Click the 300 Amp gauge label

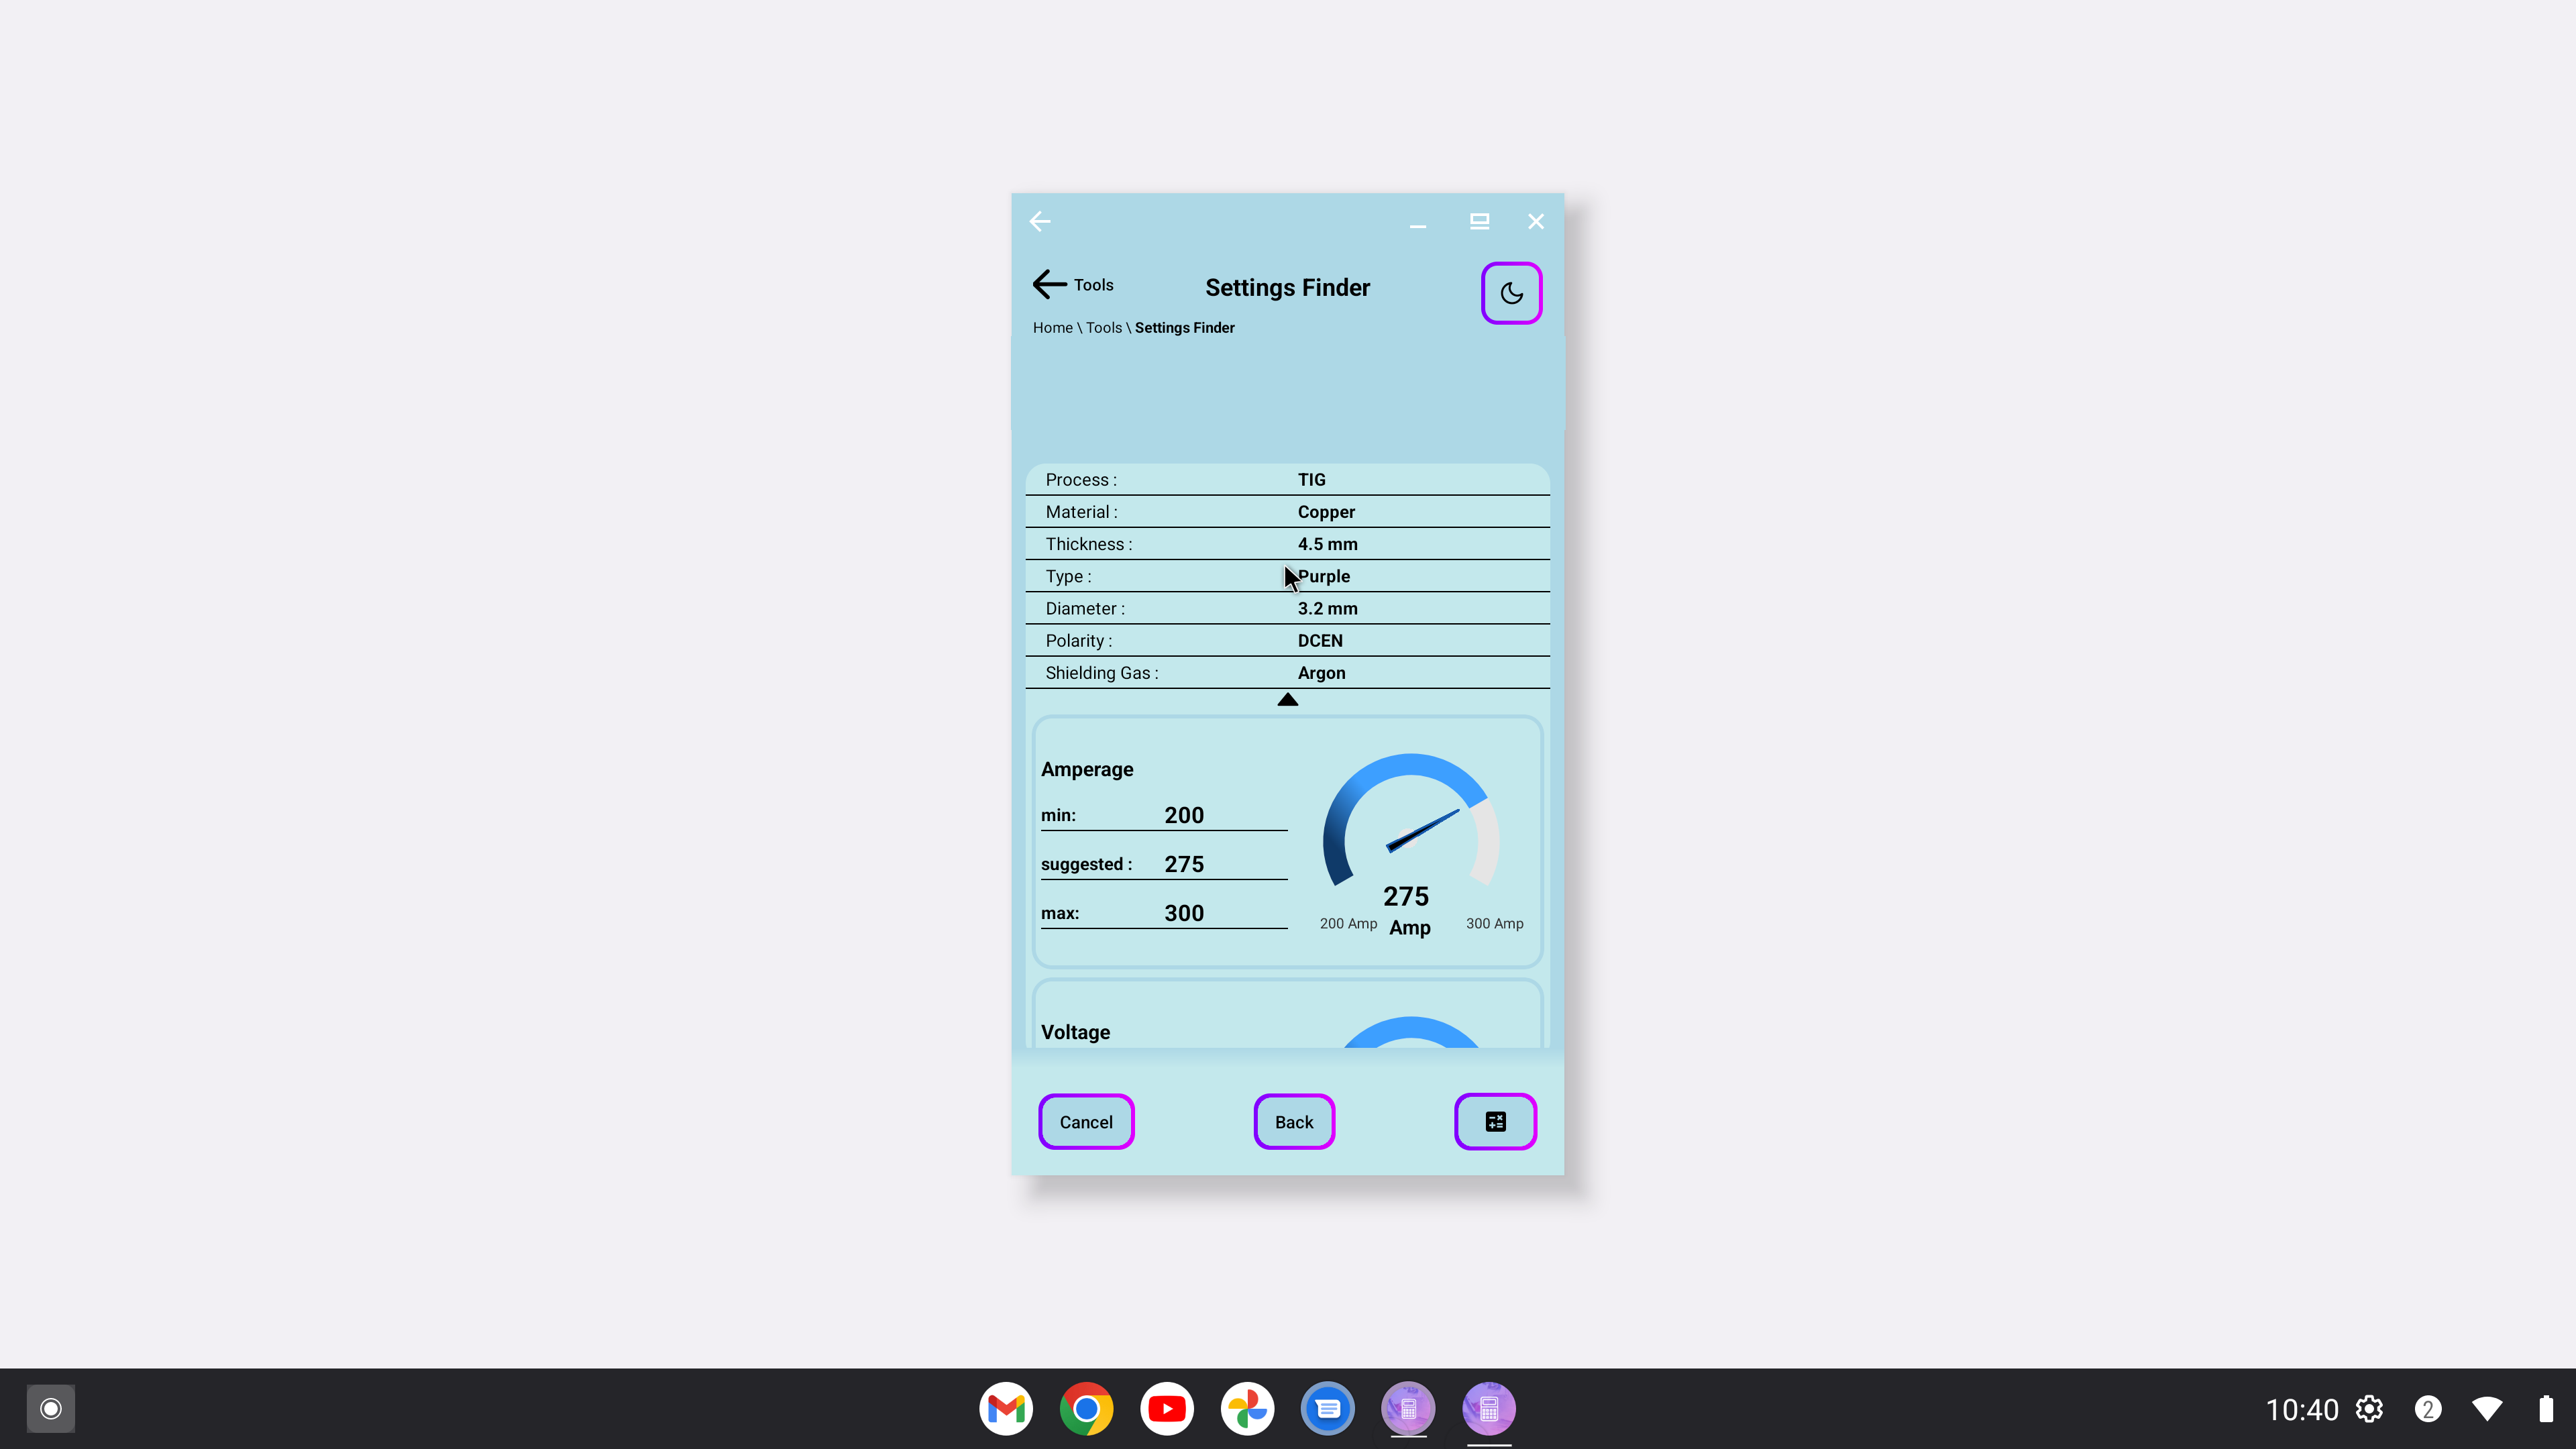(1494, 924)
